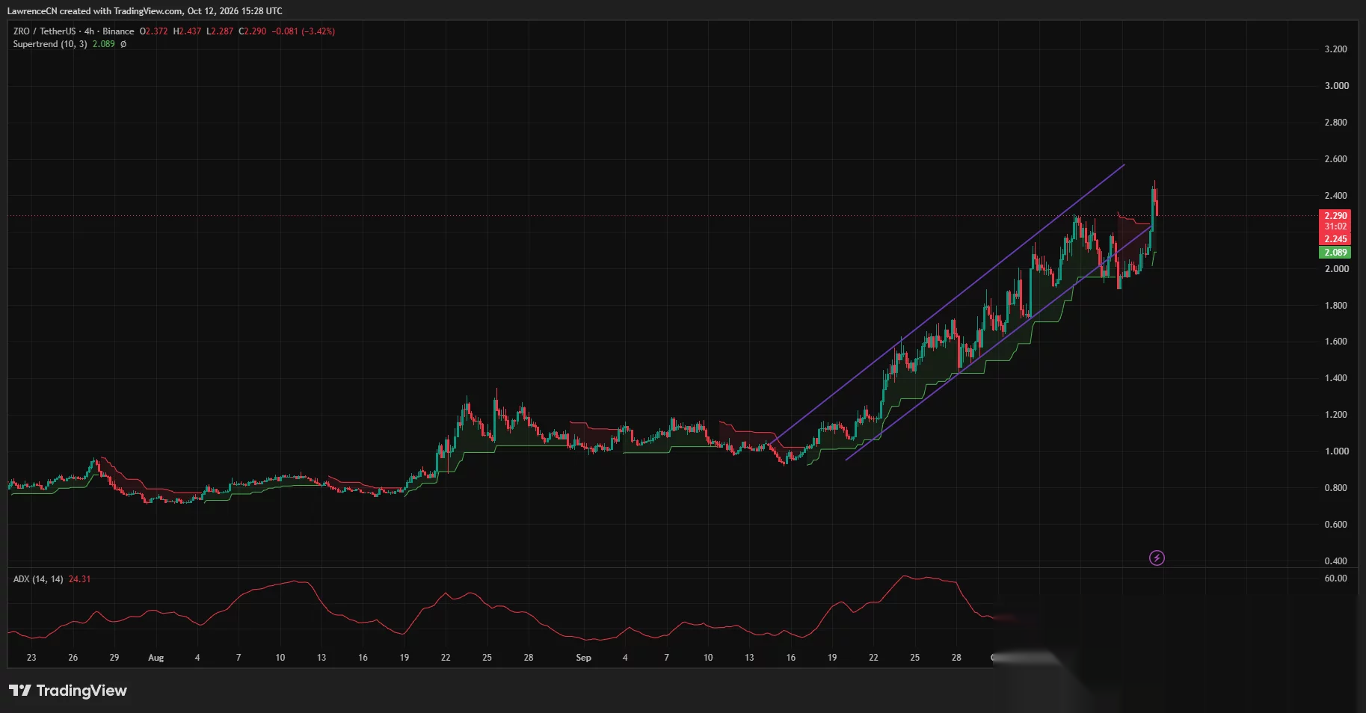The height and width of the screenshot is (713, 1366).
Task: Click the change value -0.081 (-3.42%)
Action: (x=303, y=31)
